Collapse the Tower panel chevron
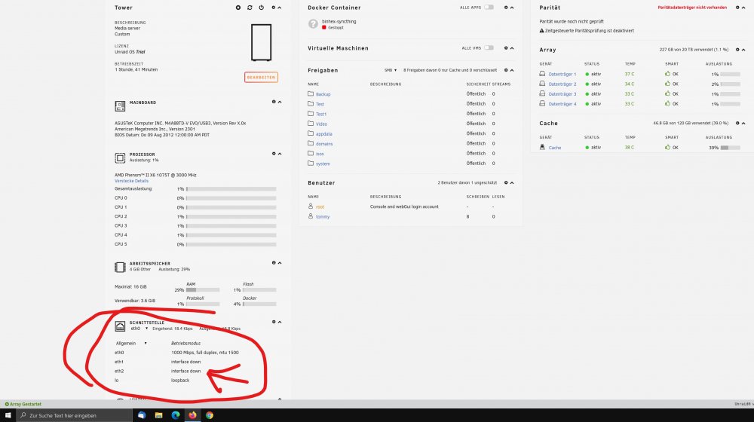The height and width of the screenshot is (422, 754). 280,8
